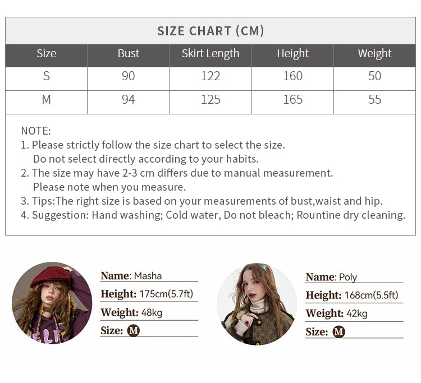Click the size M row label
The image size is (421, 383).
[x=46, y=99]
